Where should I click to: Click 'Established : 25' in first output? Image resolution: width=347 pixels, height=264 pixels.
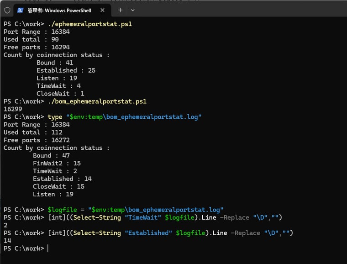coord(66,70)
